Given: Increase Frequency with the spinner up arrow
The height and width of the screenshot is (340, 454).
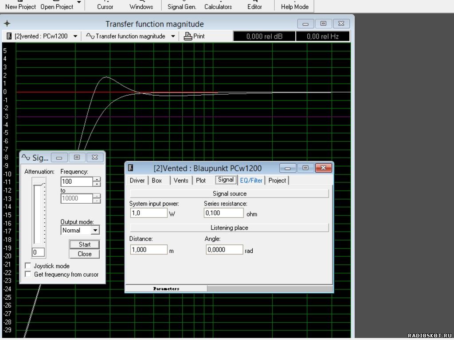Looking at the screenshot, I should [x=97, y=179].
